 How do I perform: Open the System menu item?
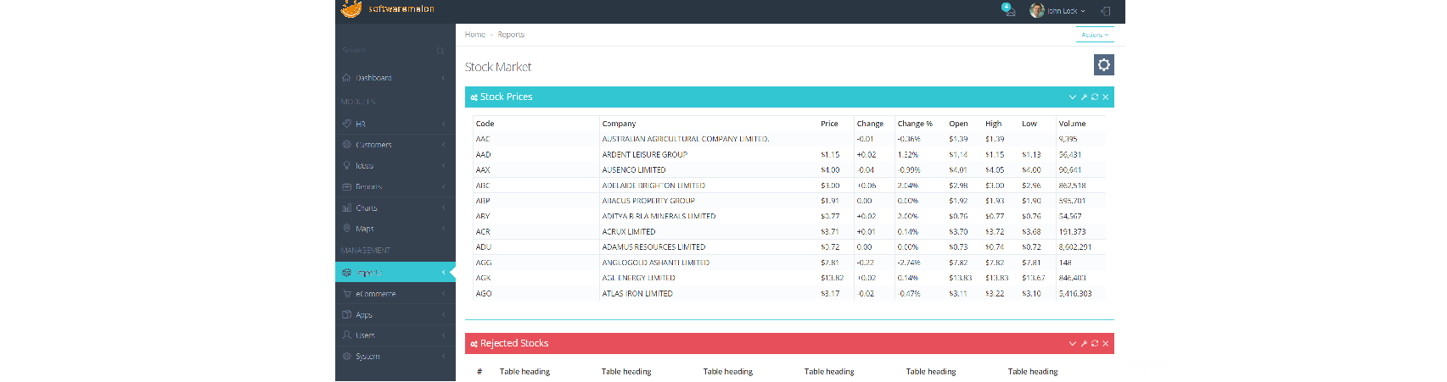pyautogui.click(x=395, y=357)
